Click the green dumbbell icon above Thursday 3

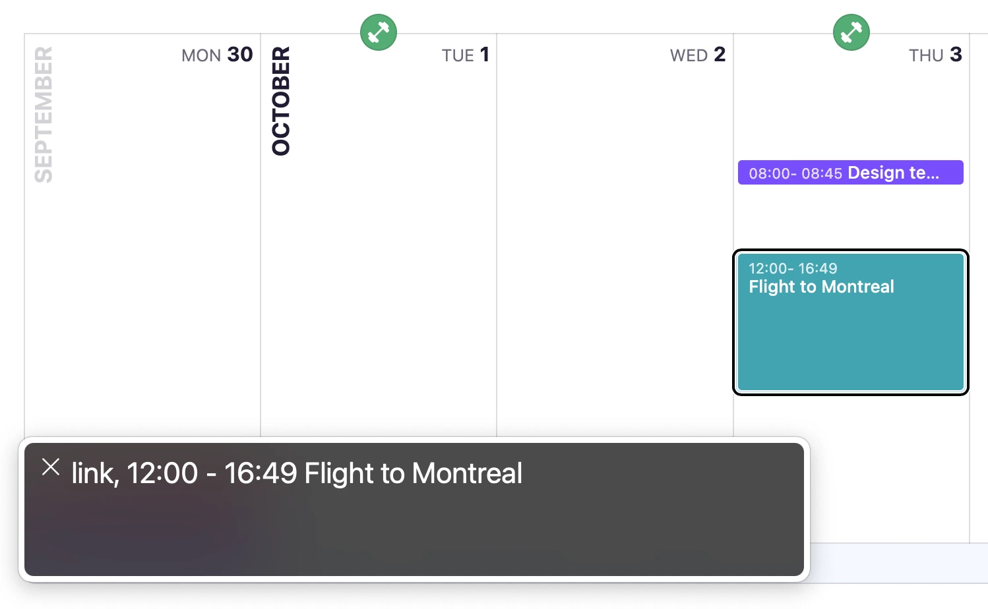tap(851, 32)
